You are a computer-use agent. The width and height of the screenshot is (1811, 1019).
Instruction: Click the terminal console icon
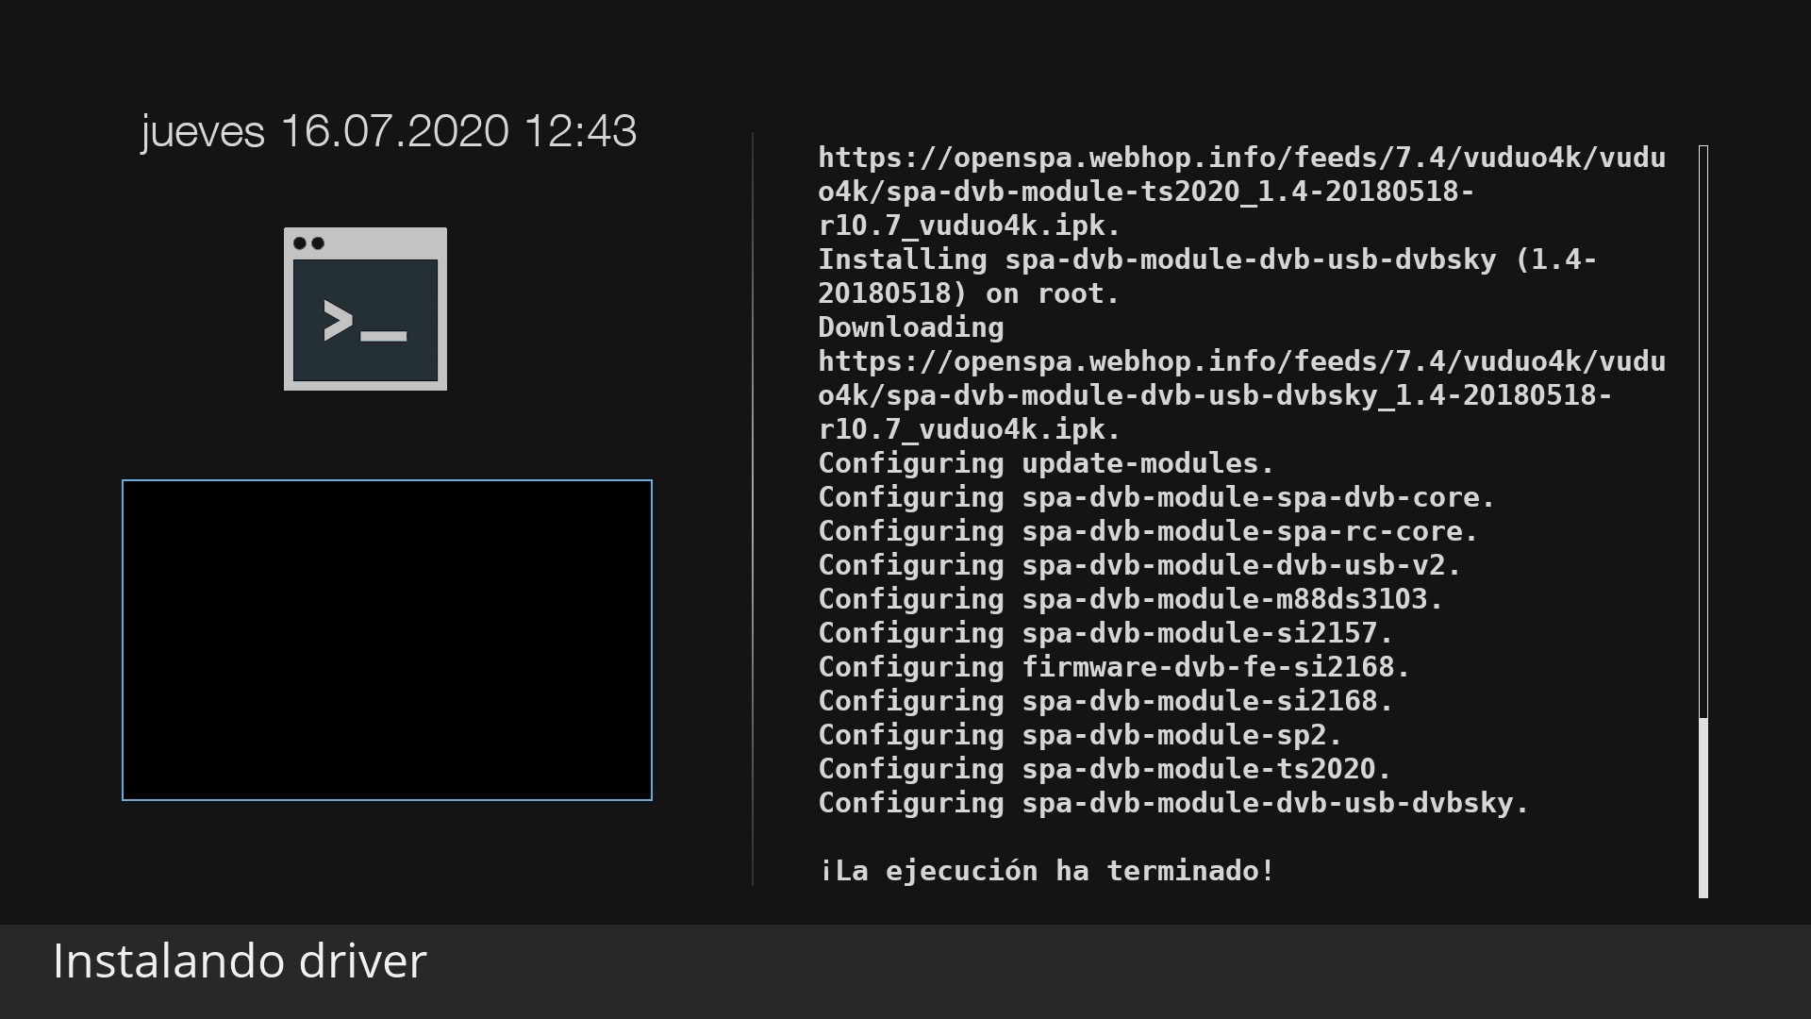(365, 309)
